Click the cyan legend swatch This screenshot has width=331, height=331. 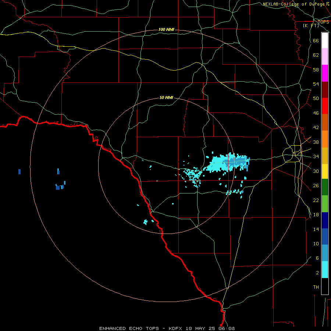tap(325, 270)
